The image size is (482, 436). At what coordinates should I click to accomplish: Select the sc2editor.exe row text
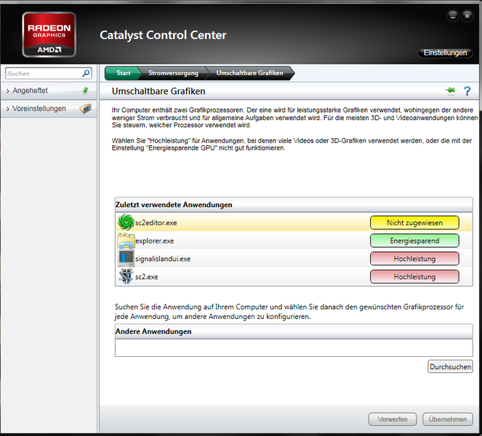tap(156, 223)
